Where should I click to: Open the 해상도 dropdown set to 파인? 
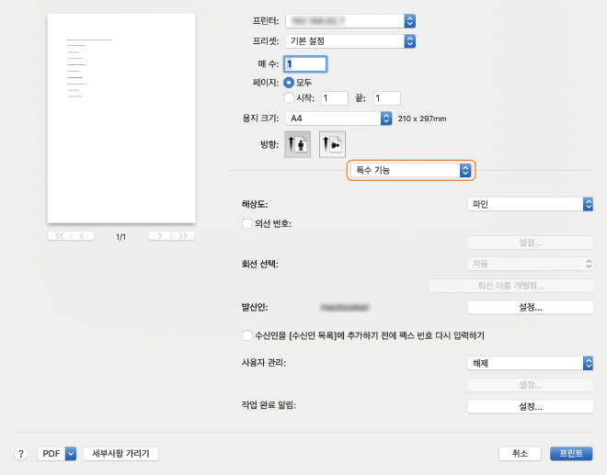tap(530, 204)
